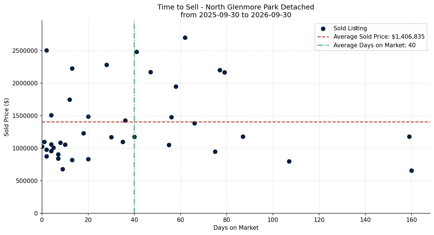The image size is (434, 235).
Task: Select the data point at 159 days
Action: (409, 137)
